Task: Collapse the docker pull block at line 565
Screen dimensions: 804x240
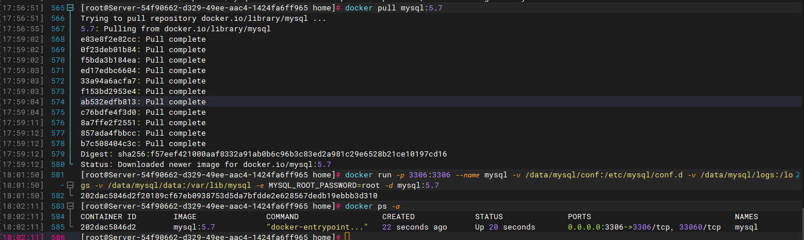Action: 71,8
